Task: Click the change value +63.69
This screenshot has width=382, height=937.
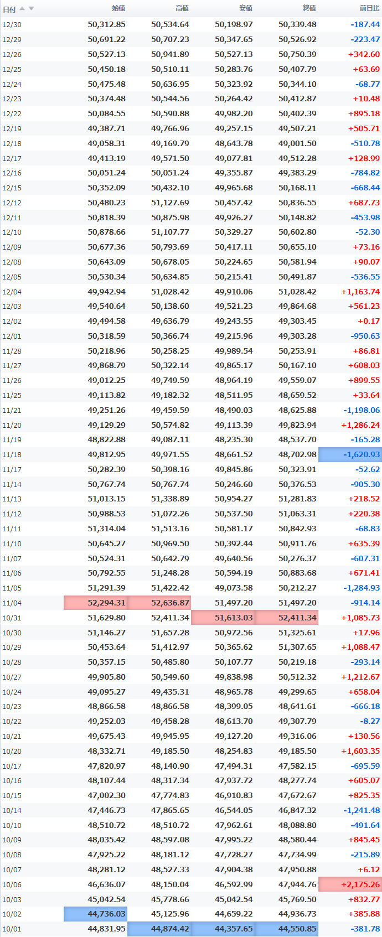Action: click(366, 69)
